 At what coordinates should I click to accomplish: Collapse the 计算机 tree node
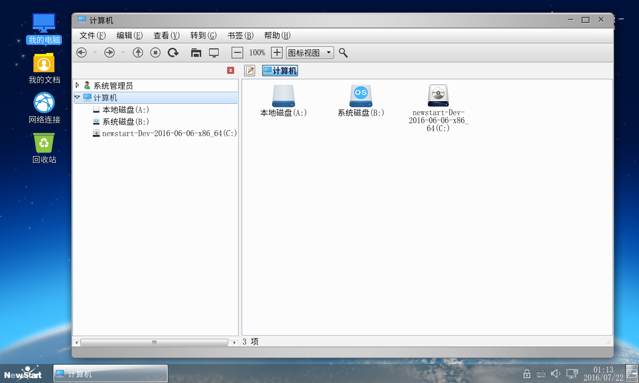click(77, 97)
